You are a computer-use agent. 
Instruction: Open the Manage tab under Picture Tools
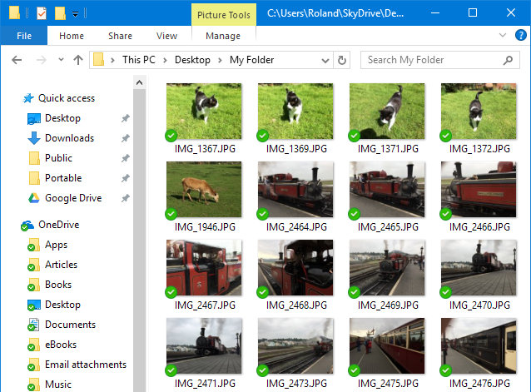click(222, 36)
